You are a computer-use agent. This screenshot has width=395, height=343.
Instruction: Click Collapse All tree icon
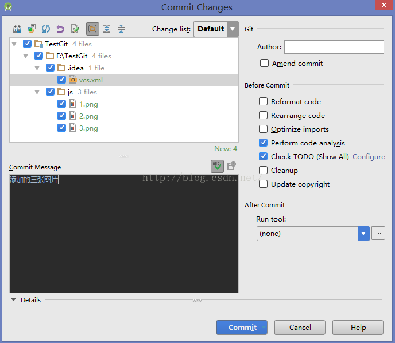tap(121, 29)
